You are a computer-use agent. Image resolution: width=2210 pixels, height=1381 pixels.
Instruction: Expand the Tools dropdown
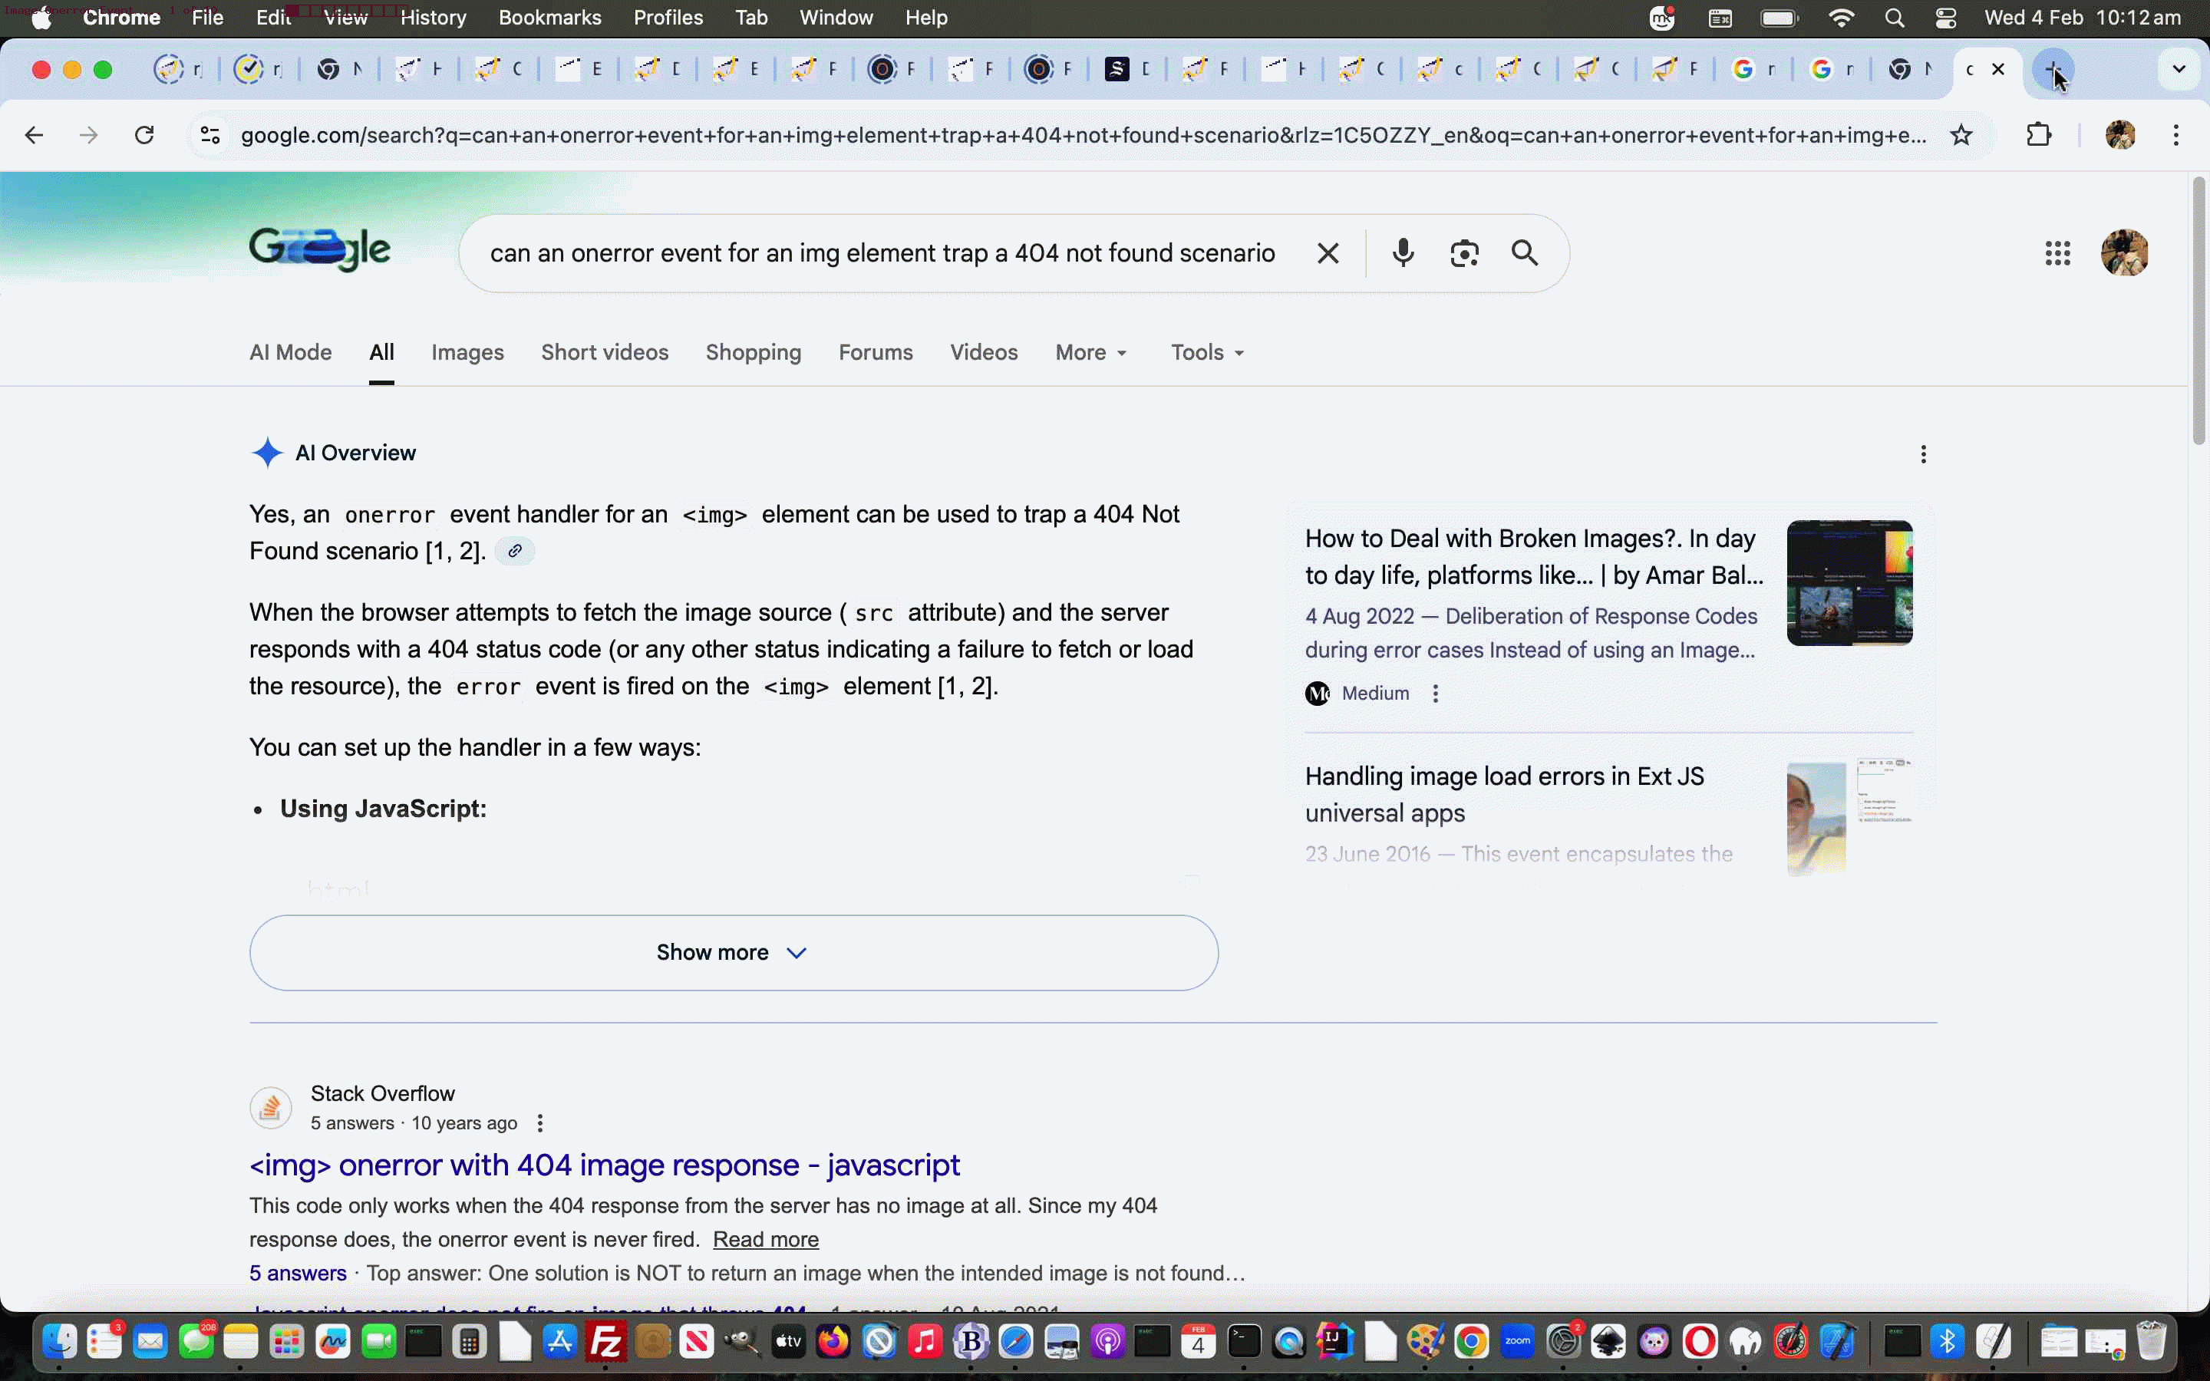(1207, 353)
